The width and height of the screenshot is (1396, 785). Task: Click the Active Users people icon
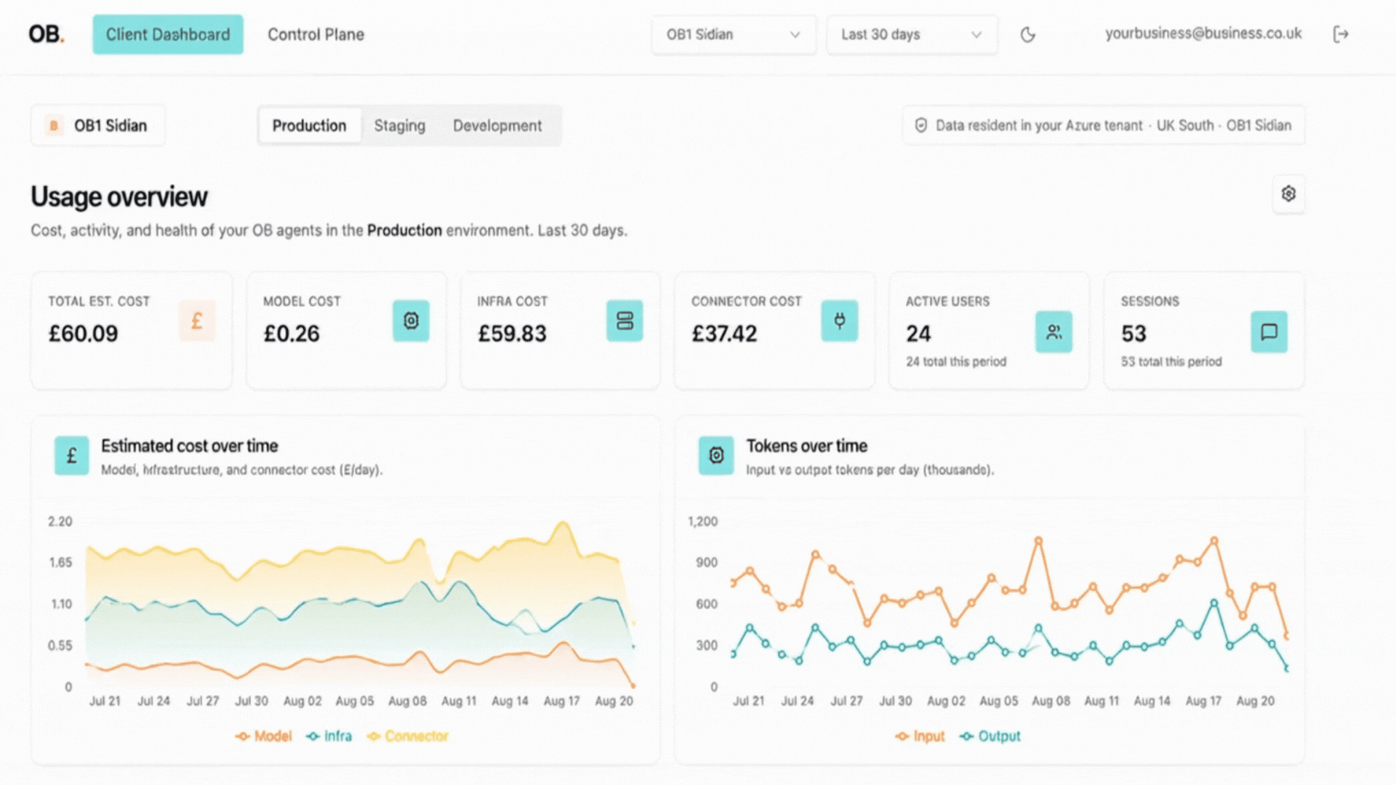[x=1054, y=332]
